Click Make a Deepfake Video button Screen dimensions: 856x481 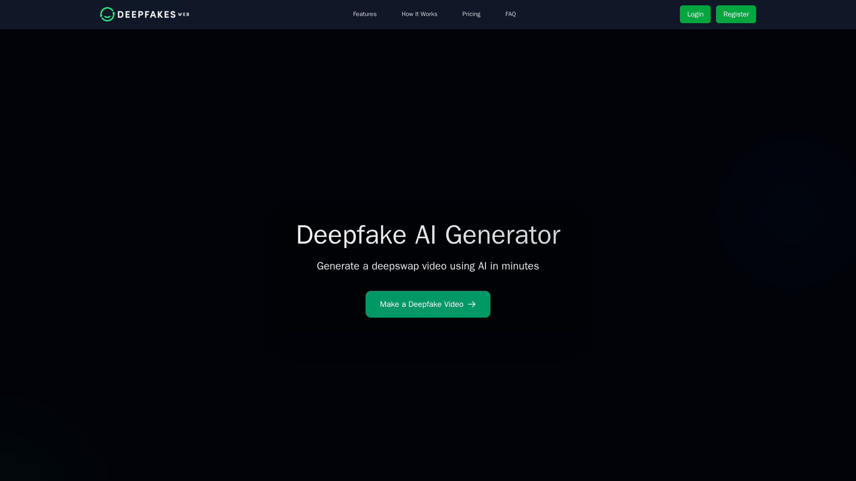click(421, 304)
